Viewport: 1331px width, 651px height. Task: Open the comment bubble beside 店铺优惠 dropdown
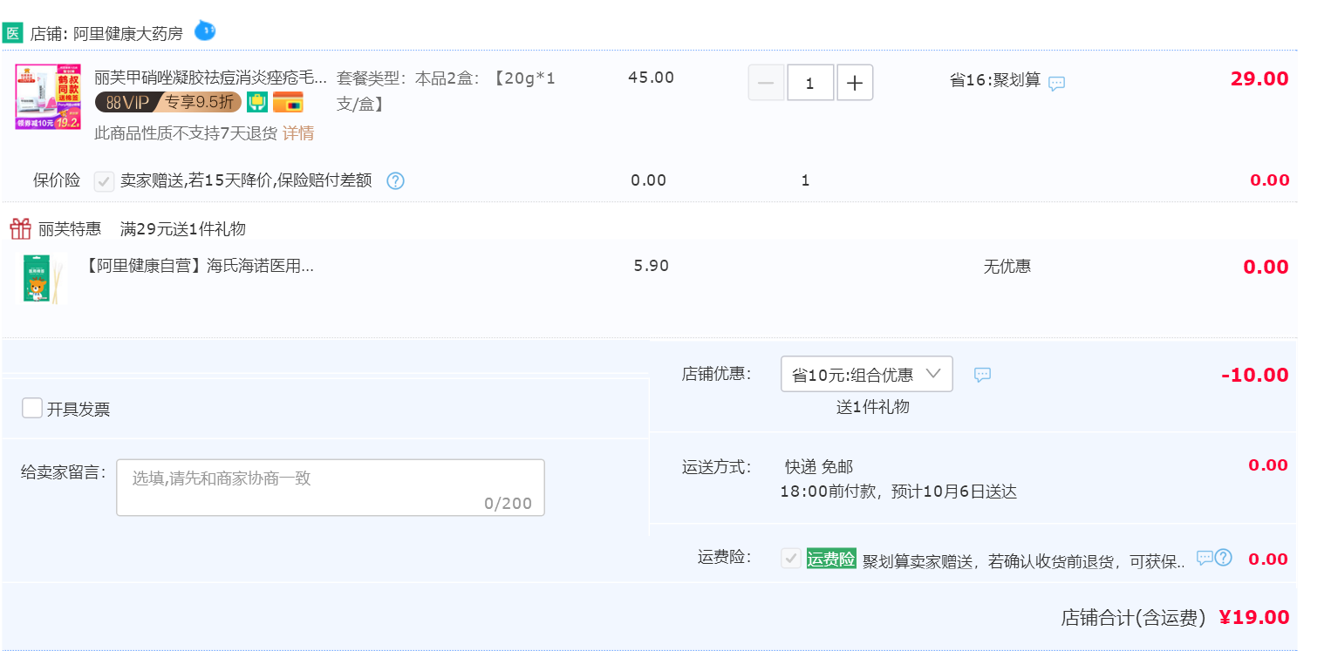982,375
